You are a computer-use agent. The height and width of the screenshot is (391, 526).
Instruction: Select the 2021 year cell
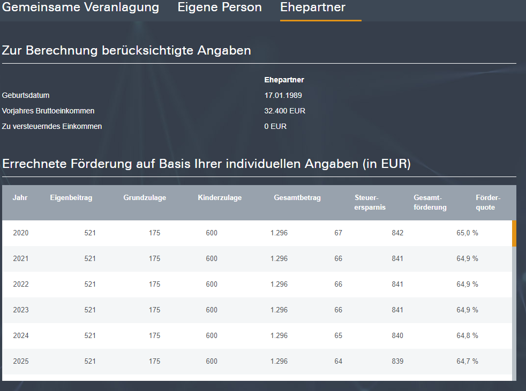(21, 259)
